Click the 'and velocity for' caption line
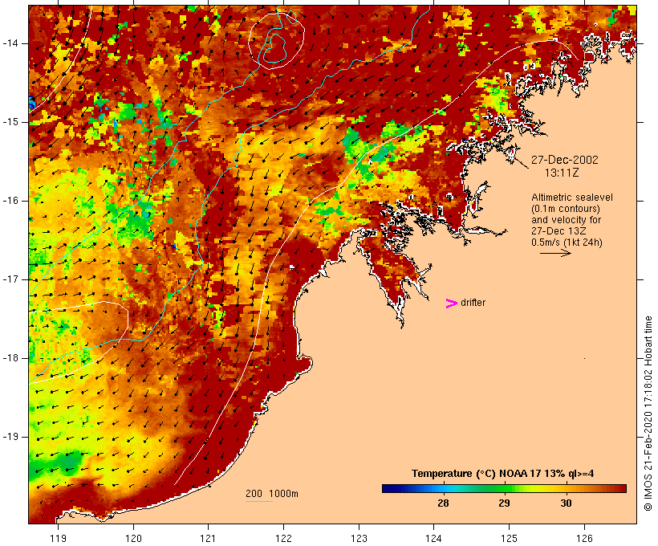The image size is (658, 546). coord(566,220)
